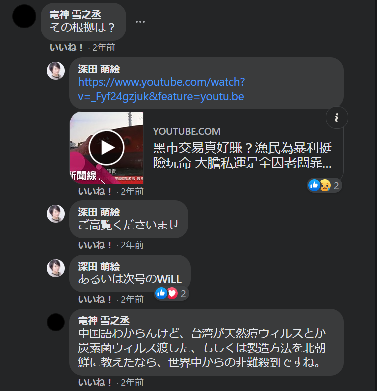Open 竜神 雪之丞's black avatar on top comment
The image size is (377, 391).
pos(24,16)
